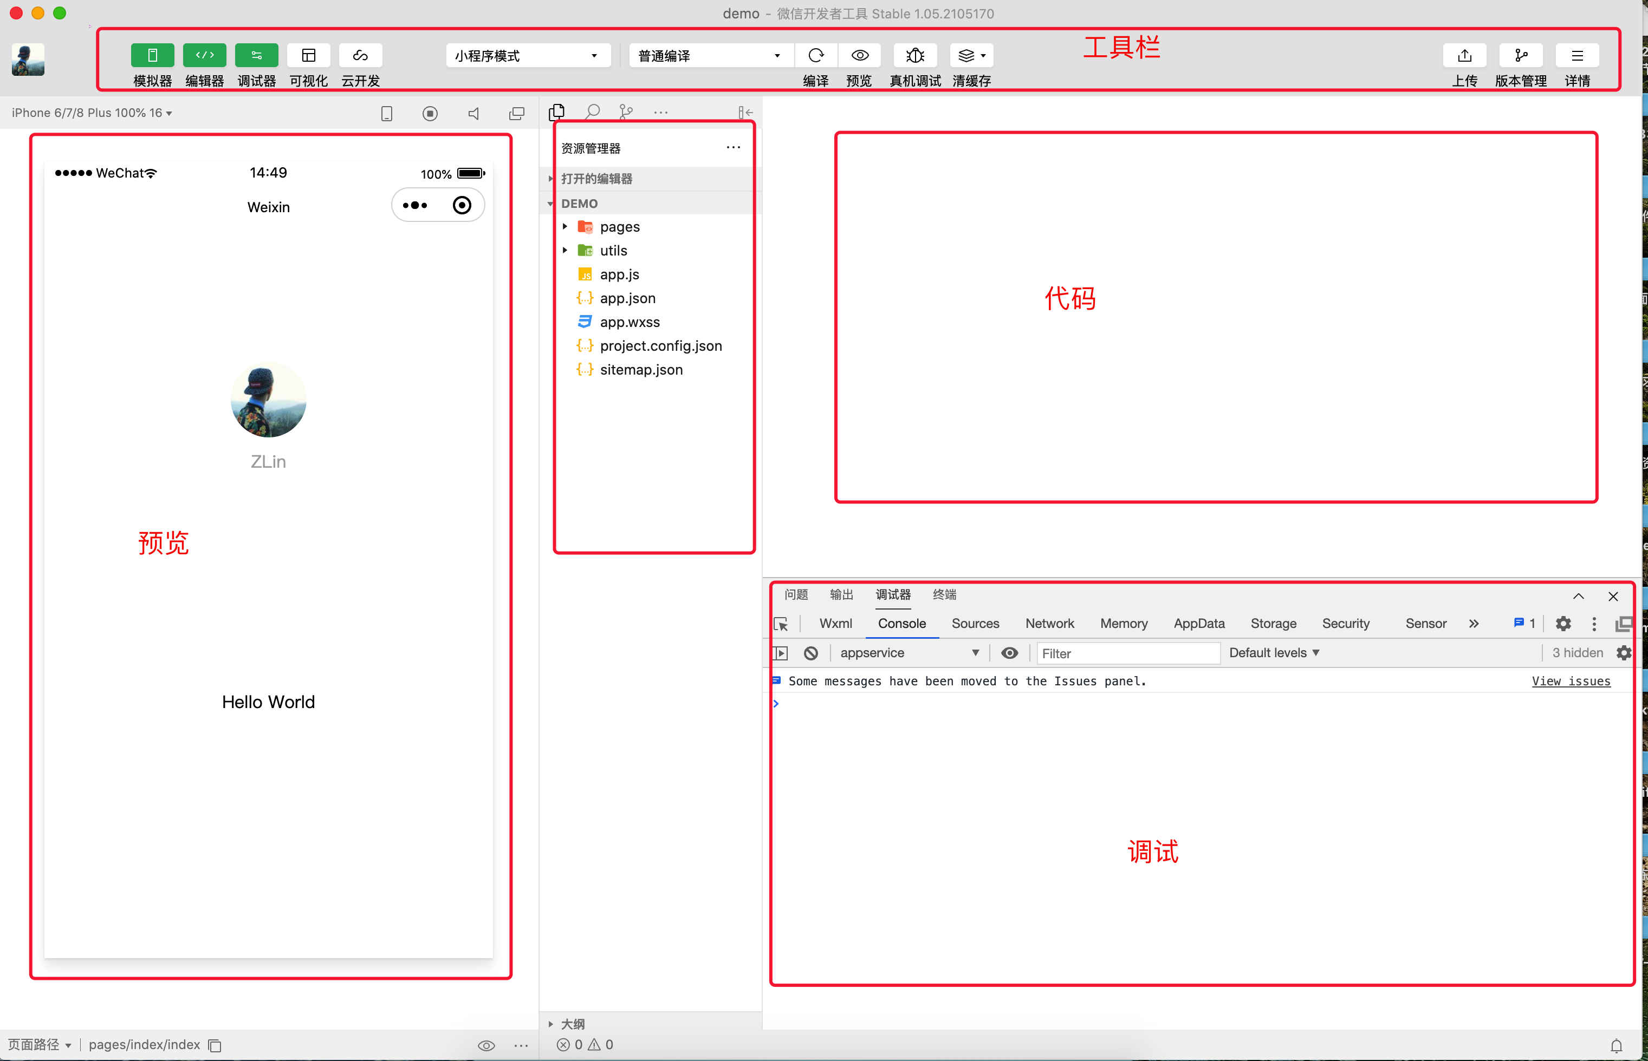This screenshot has width=1648, height=1061.
Task: Click the Compile (编译) refresh icon
Action: (816, 55)
